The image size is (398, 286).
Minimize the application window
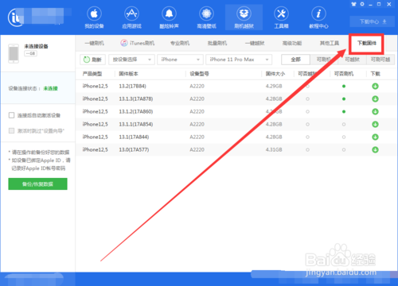(371, 5)
